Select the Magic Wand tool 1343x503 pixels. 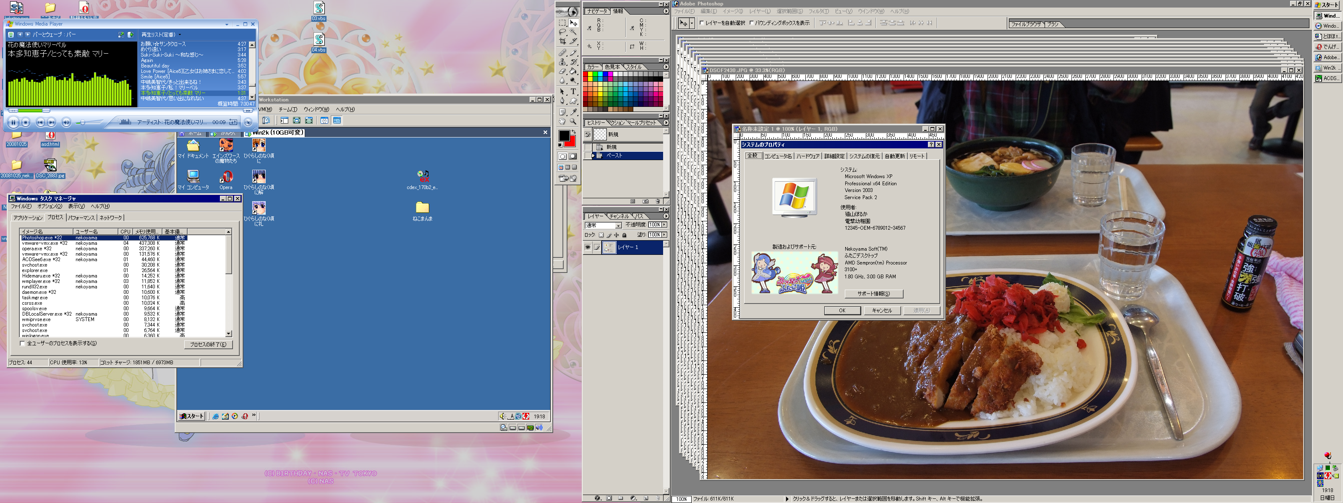click(573, 32)
